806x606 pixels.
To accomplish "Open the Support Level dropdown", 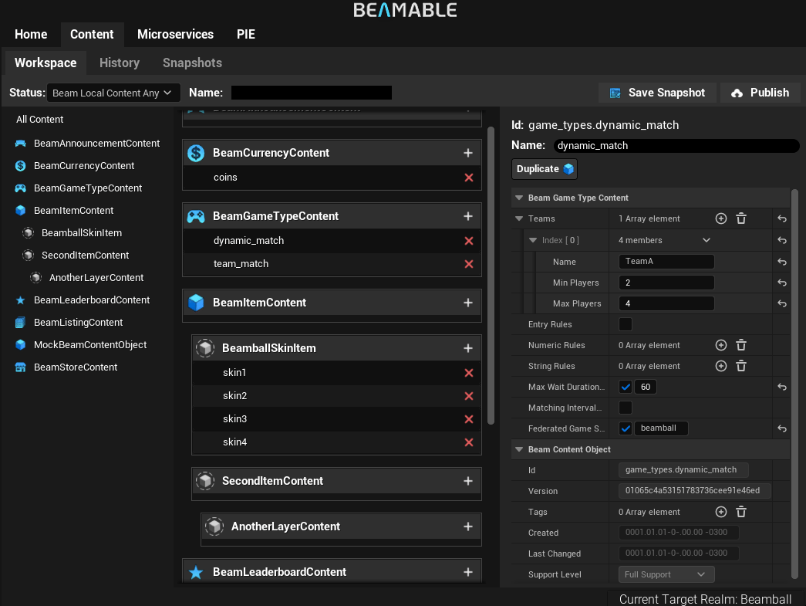I will click(x=666, y=574).
